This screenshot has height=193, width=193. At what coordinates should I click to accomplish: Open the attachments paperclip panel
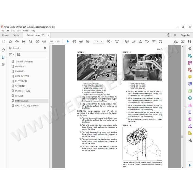click(x=3, y=64)
